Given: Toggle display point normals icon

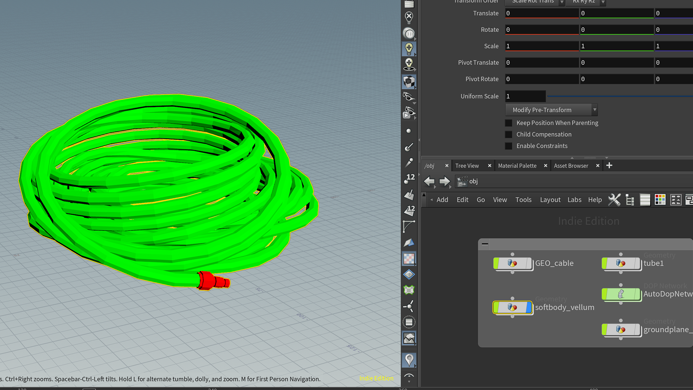Looking at the screenshot, I should coord(409,147).
